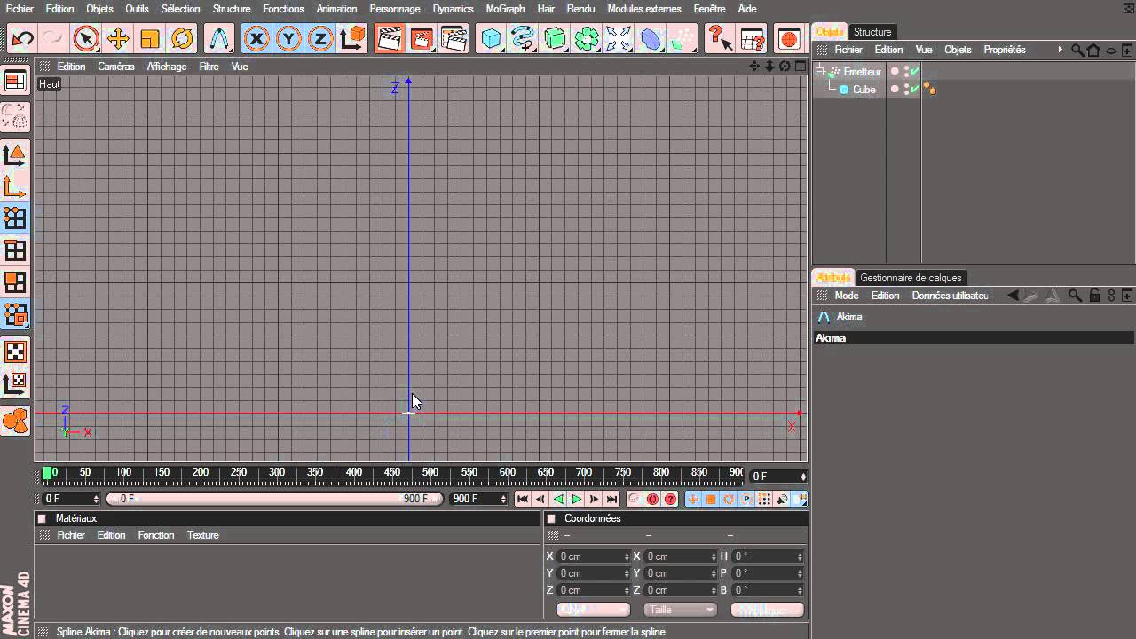
Task: Click the record keyframe button
Action: [x=635, y=500]
